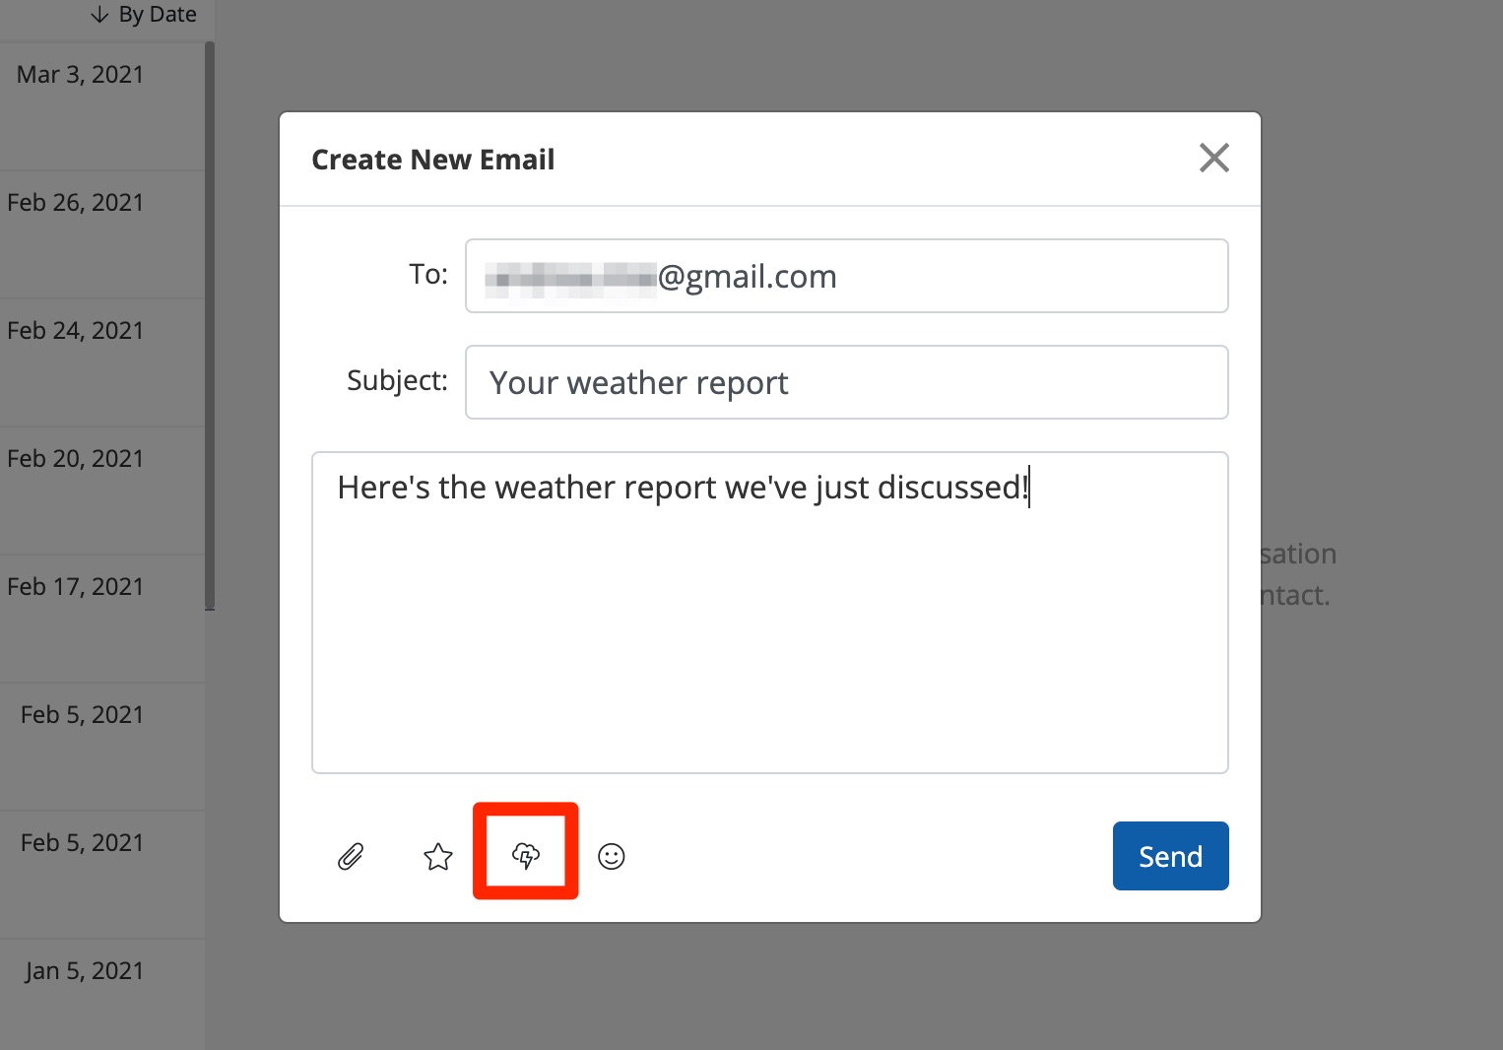Focus the To recipient address field
The image size is (1503, 1050).
tap(846, 276)
